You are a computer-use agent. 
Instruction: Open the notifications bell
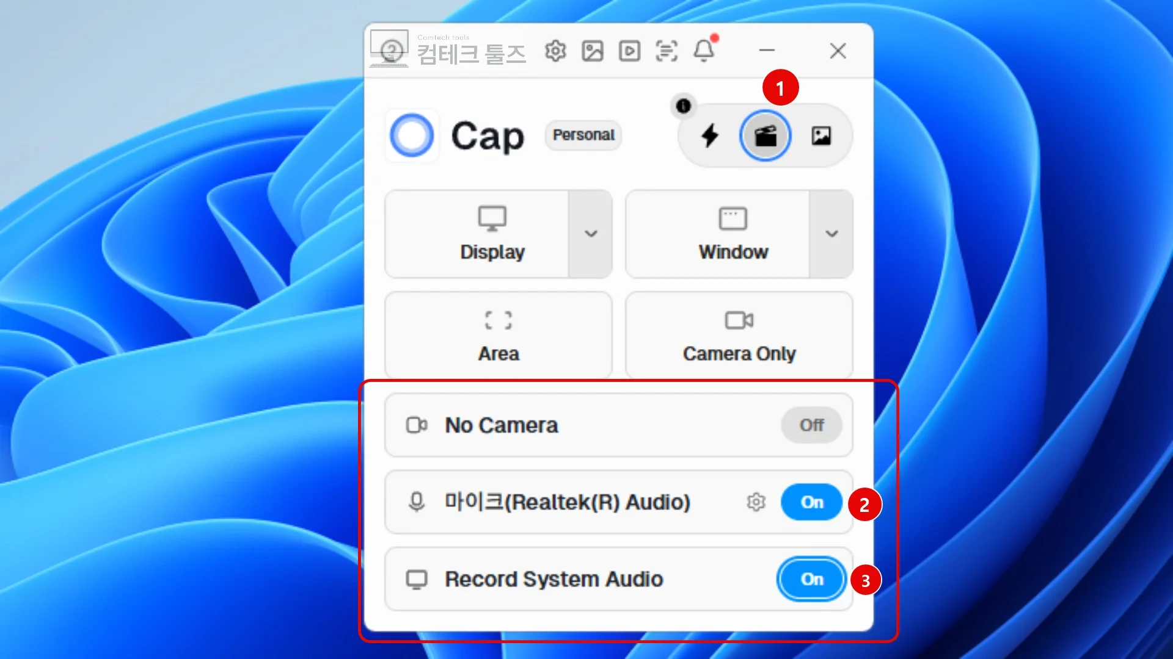coord(704,51)
